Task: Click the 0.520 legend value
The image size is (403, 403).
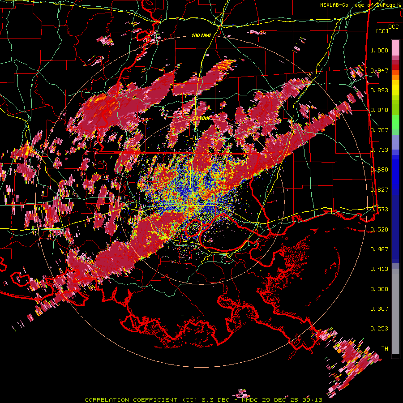Action: coord(379,230)
